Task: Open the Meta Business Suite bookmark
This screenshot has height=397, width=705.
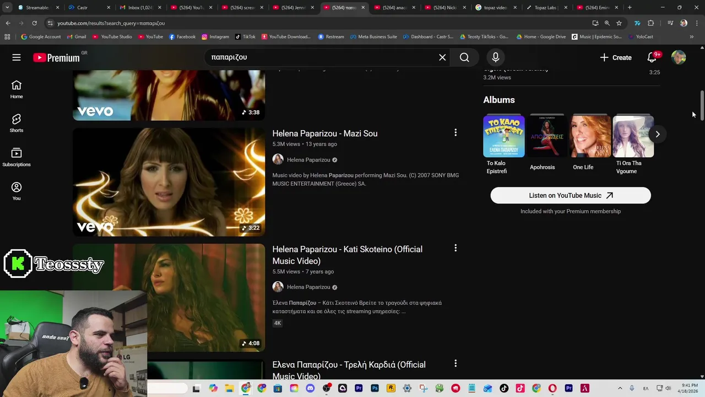Action: coord(373,37)
